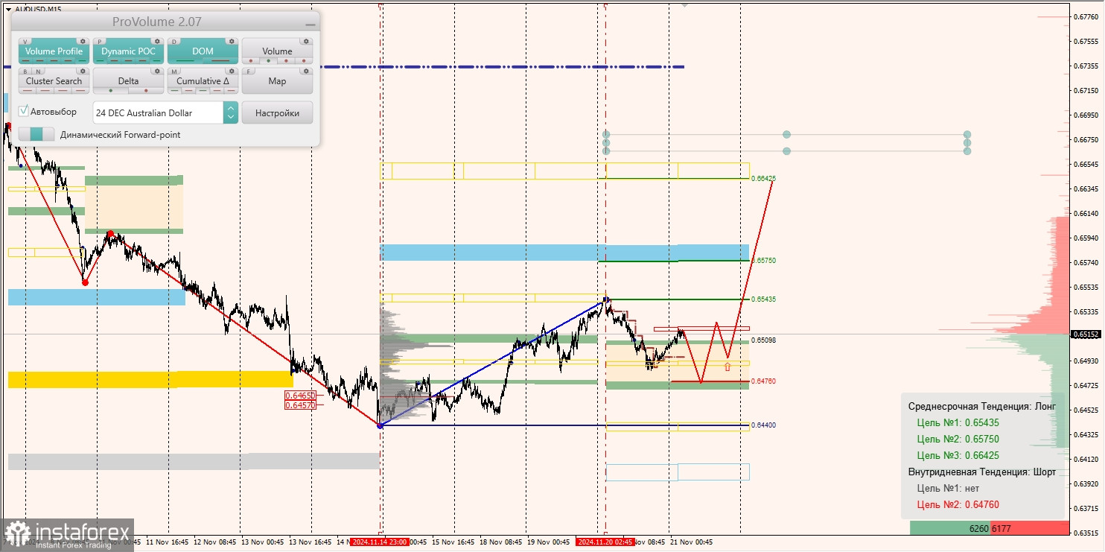Viewport: 1105px width, 552px height.
Task: Click the P hotkey tag on Dynamic POC
Action: (x=100, y=42)
